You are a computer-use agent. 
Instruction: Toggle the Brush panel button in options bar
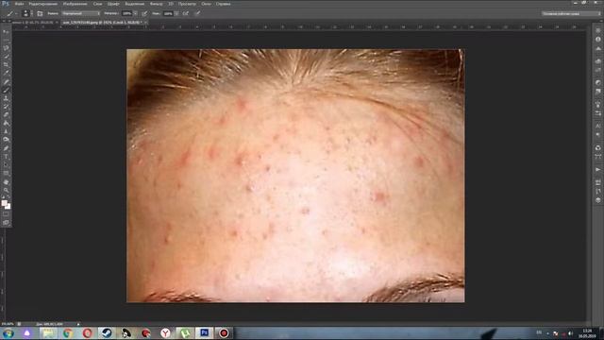point(40,13)
